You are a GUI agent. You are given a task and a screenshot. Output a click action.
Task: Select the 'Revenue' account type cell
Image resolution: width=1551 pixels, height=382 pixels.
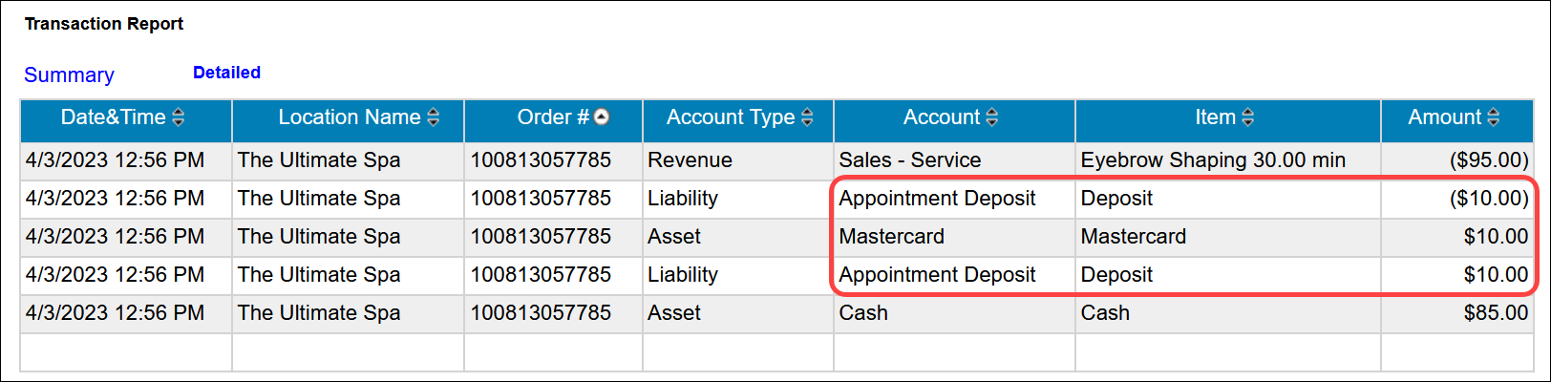[x=737, y=160]
